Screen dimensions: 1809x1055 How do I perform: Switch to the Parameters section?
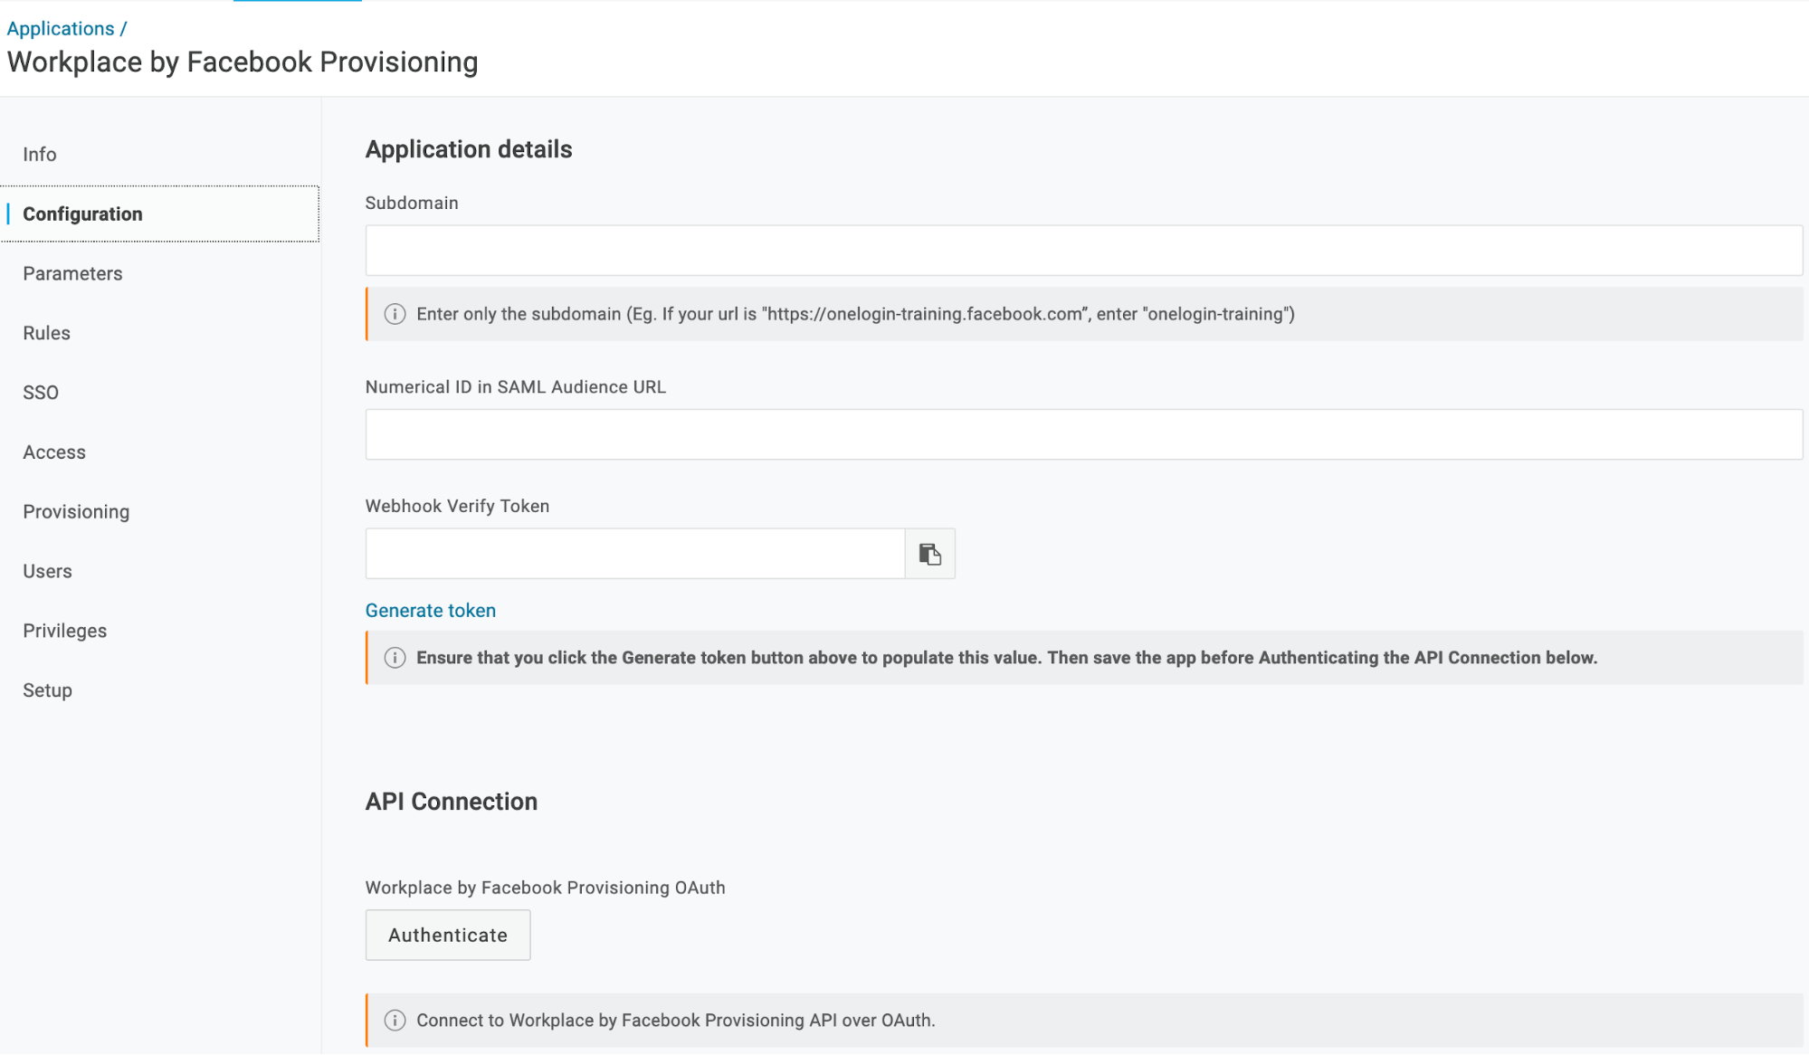pos(72,273)
